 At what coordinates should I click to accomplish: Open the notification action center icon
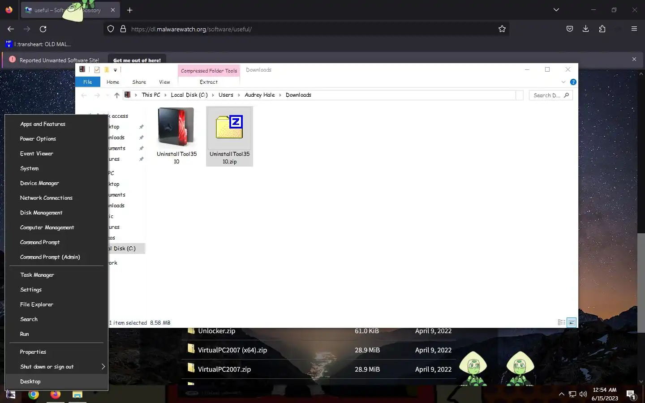tap(631, 394)
